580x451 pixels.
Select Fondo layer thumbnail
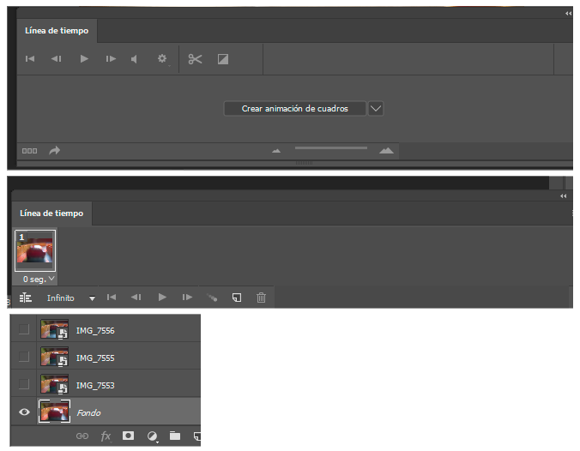pyautogui.click(x=54, y=411)
